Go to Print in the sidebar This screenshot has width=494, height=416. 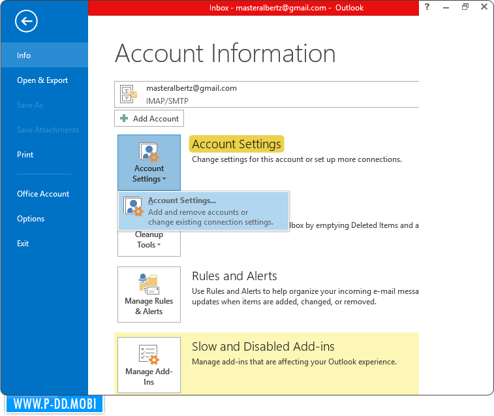point(25,155)
